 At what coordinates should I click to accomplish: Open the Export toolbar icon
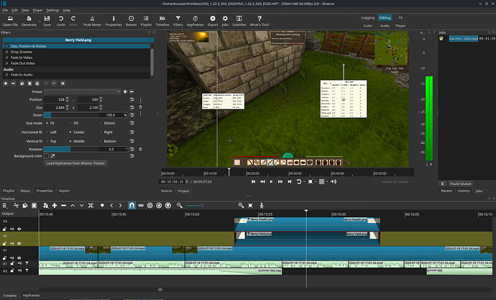coord(213,21)
